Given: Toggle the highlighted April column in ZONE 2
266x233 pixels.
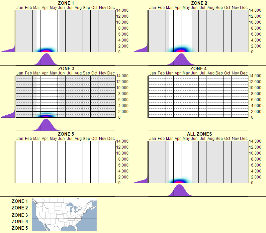Looking at the screenshot, I should (x=178, y=30).
